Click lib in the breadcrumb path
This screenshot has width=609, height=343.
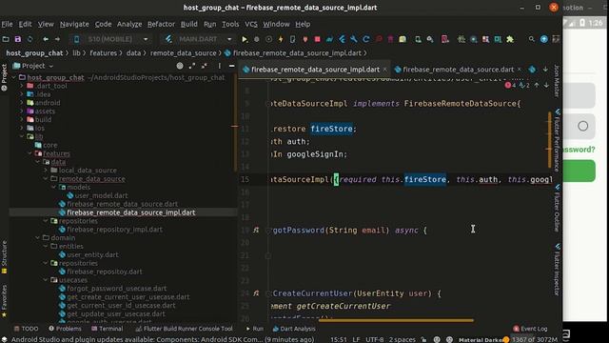(76, 53)
